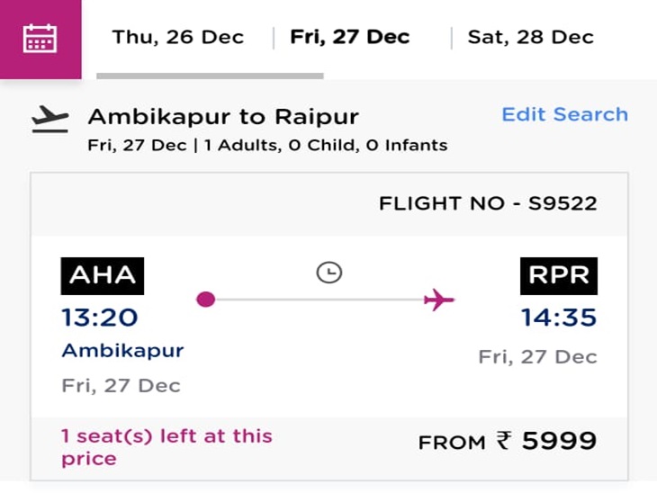
Task: Open the calendar date picker icon
Action: (x=40, y=38)
